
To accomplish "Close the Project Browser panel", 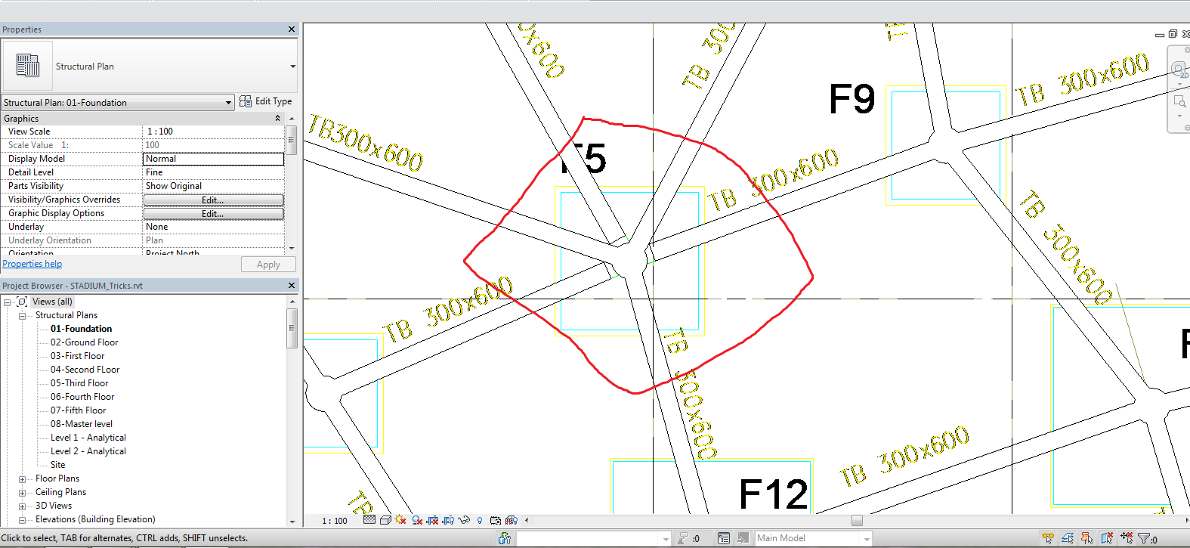I will (x=292, y=286).
